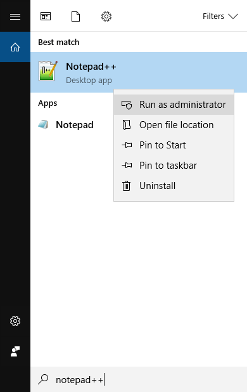Click the Desktop app subtitle text
The height and width of the screenshot is (392, 247).
click(x=89, y=81)
